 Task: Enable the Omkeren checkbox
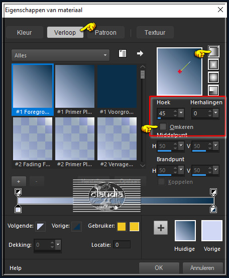(x=163, y=126)
